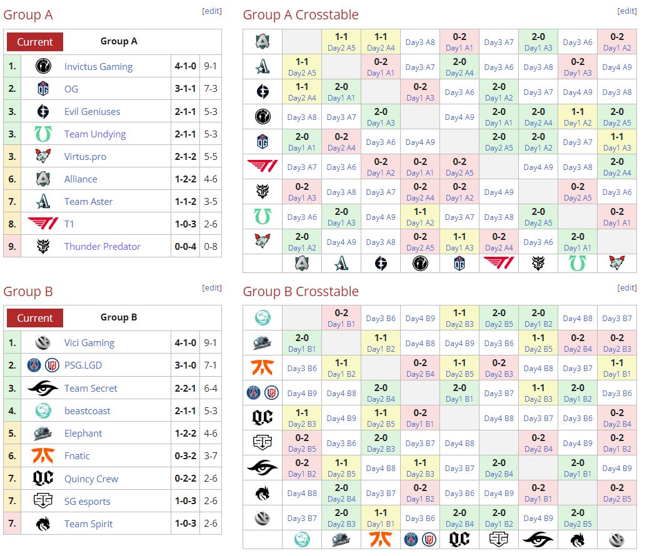Click Elephant logo in Group B standings
The image size is (652, 556).
pyautogui.click(x=43, y=434)
